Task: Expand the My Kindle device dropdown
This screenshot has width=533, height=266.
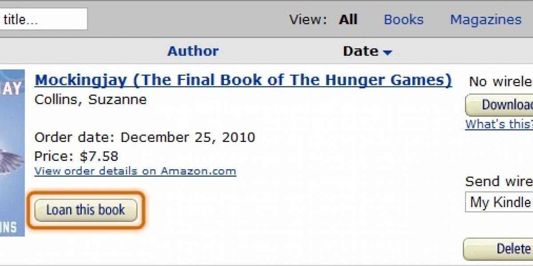Action: click(499, 202)
